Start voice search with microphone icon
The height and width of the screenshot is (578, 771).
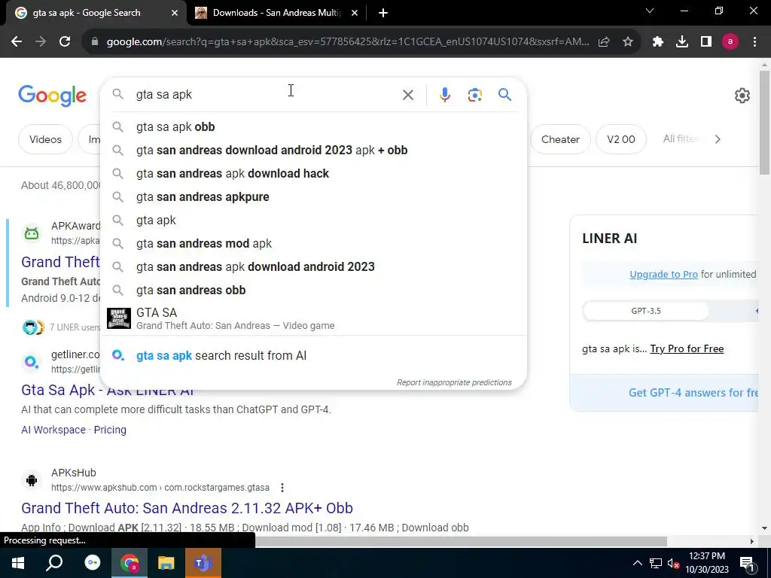[444, 95]
